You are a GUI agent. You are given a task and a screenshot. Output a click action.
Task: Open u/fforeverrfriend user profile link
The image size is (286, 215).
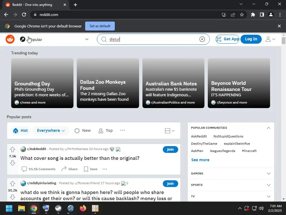point(87,183)
